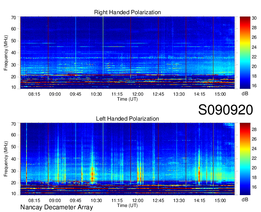Viewport: 261px width, 212px height.
Task: Select the S090920 observation label
Action: tap(226, 110)
